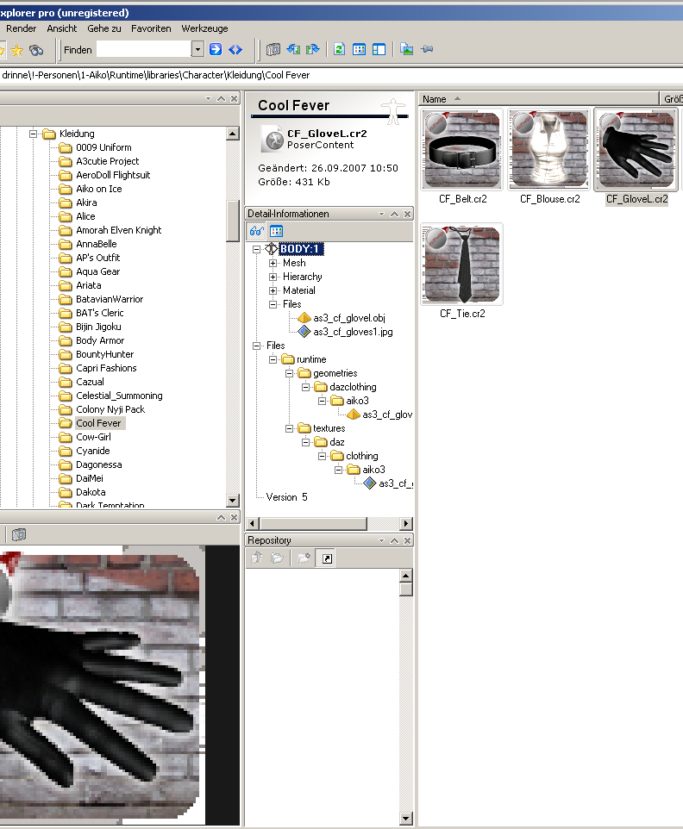
Task: Collapse the Kleidung folder tree node
Action: point(33,134)
